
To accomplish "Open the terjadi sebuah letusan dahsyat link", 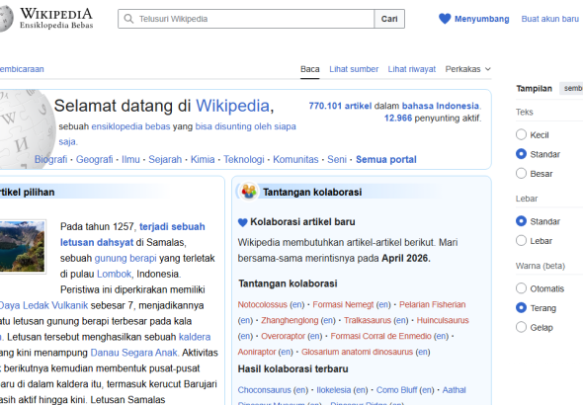I will click(132, 234).
